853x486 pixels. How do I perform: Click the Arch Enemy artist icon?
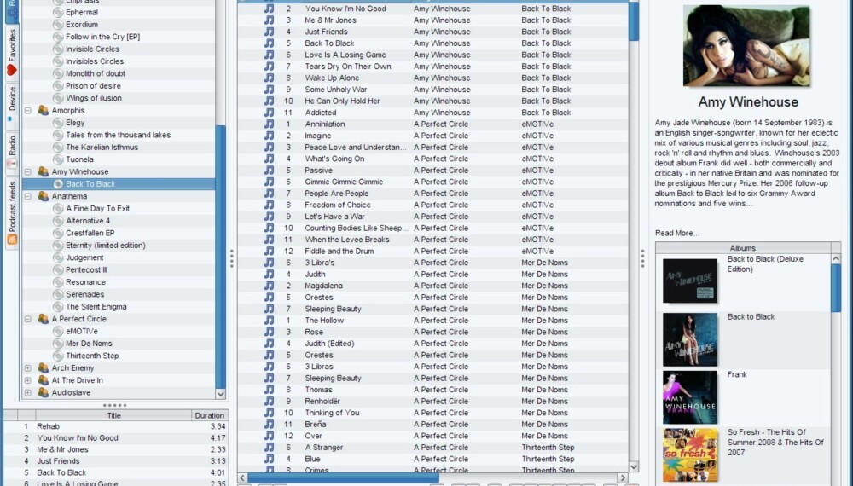click(44, 368)
